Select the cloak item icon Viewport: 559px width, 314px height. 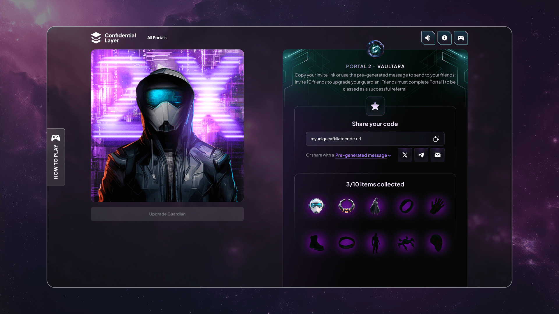[375, 206]
